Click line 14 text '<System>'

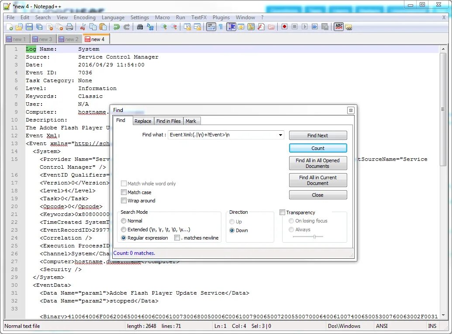[x=47, y=151]
